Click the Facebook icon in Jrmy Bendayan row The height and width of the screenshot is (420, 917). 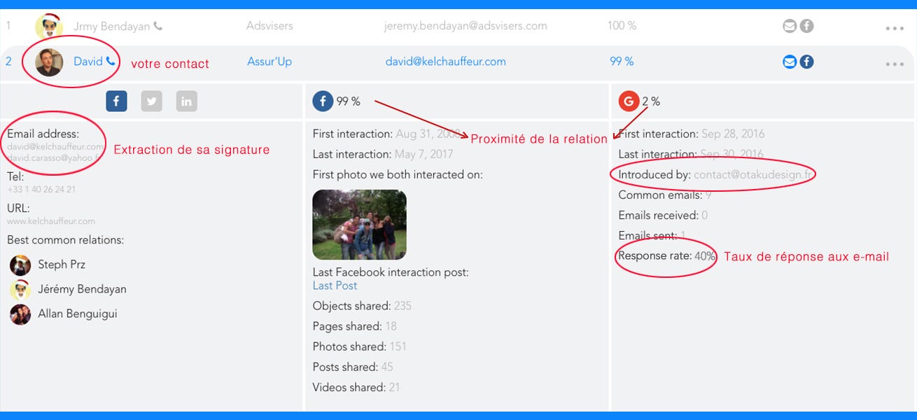tap(807, 27)
